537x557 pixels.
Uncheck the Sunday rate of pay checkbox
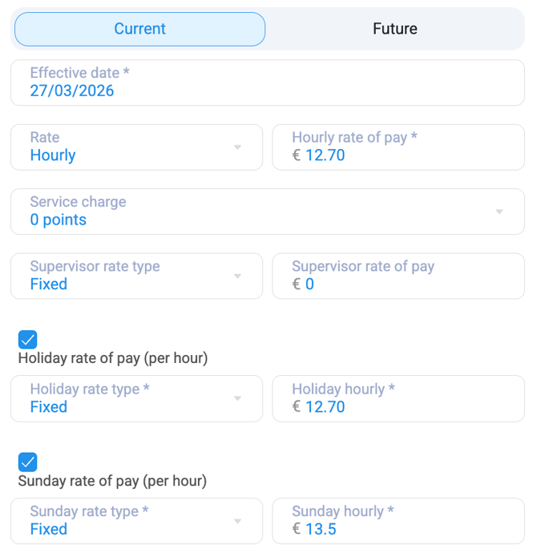pyautogui.click(x=27, y=462)
